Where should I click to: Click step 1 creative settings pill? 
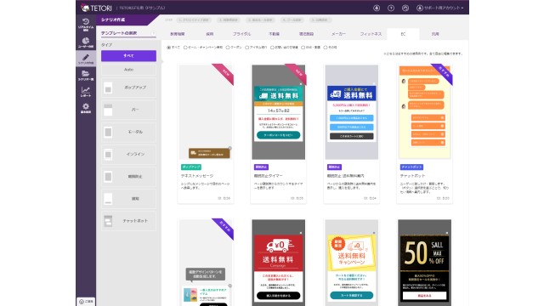click(x=194, y=20)
